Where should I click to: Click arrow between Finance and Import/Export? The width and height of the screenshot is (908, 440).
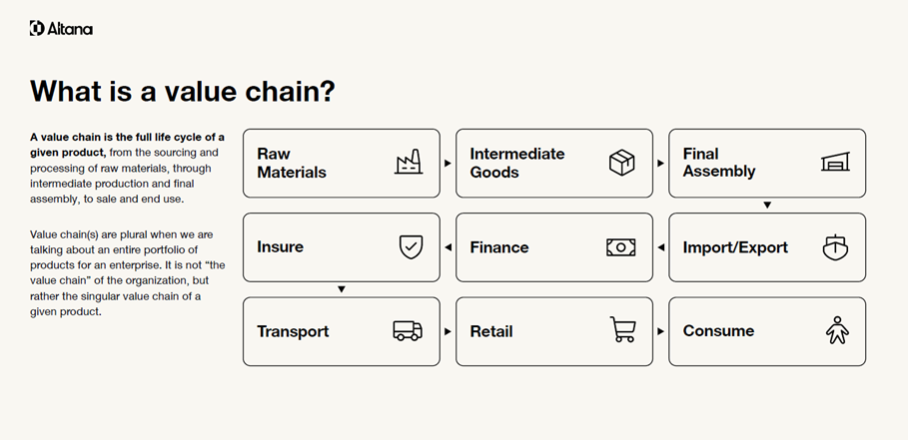point(660,247)
